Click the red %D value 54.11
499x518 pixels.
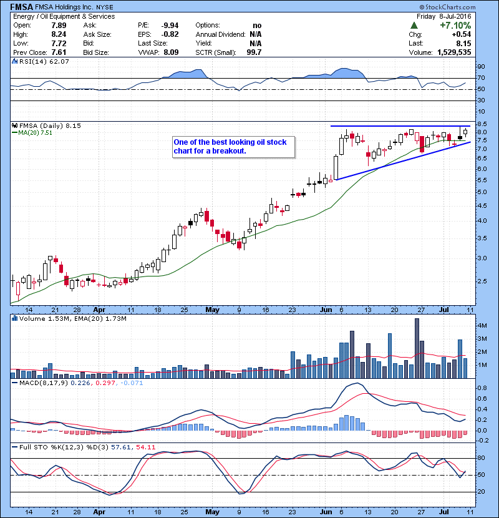[x=145, y=447]
